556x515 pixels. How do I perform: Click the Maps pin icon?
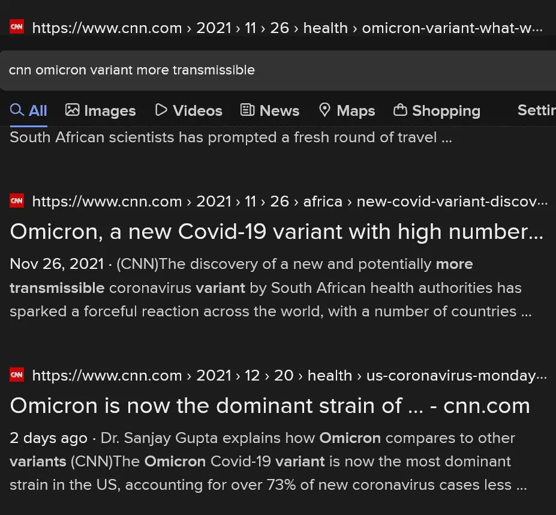[324, 110]
